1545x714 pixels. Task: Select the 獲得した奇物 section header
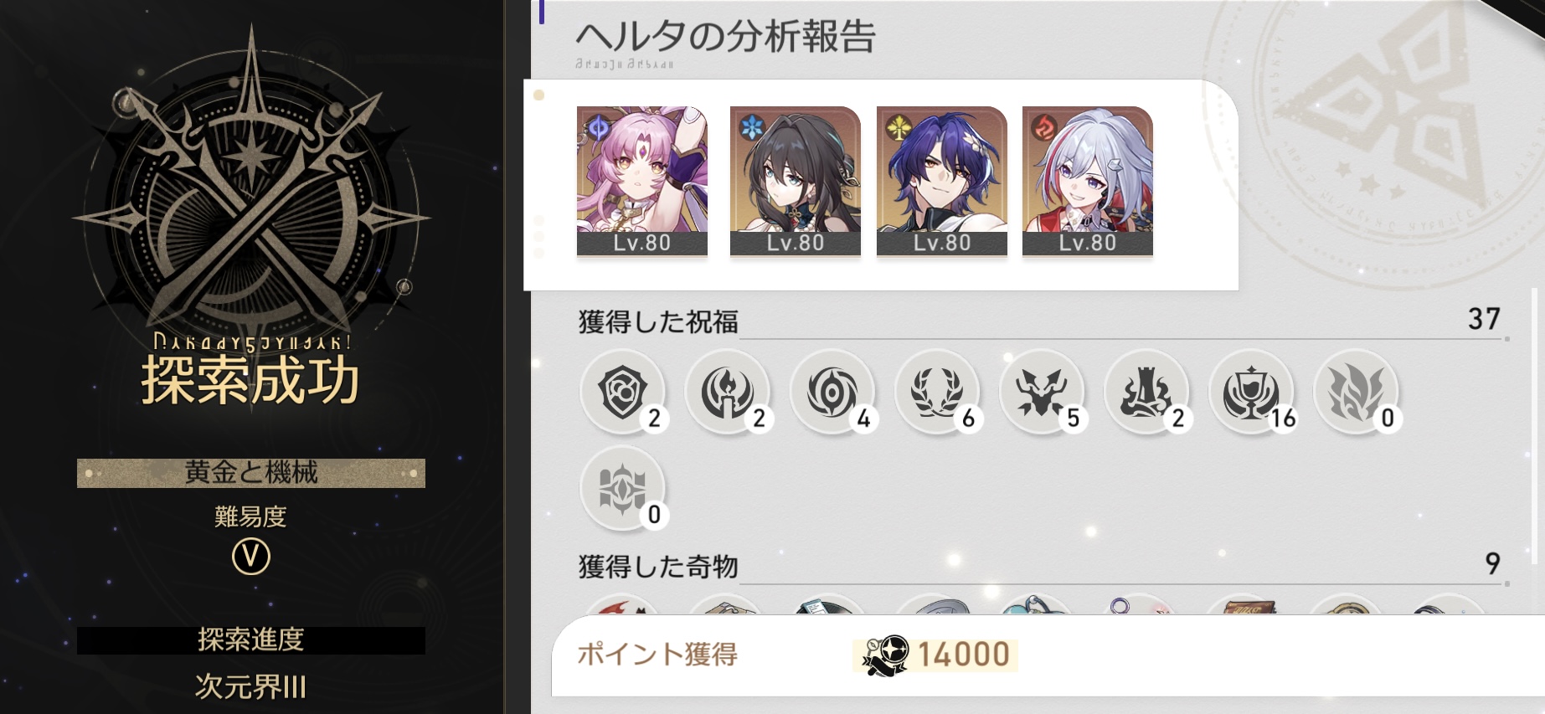(x=658, y=567)
